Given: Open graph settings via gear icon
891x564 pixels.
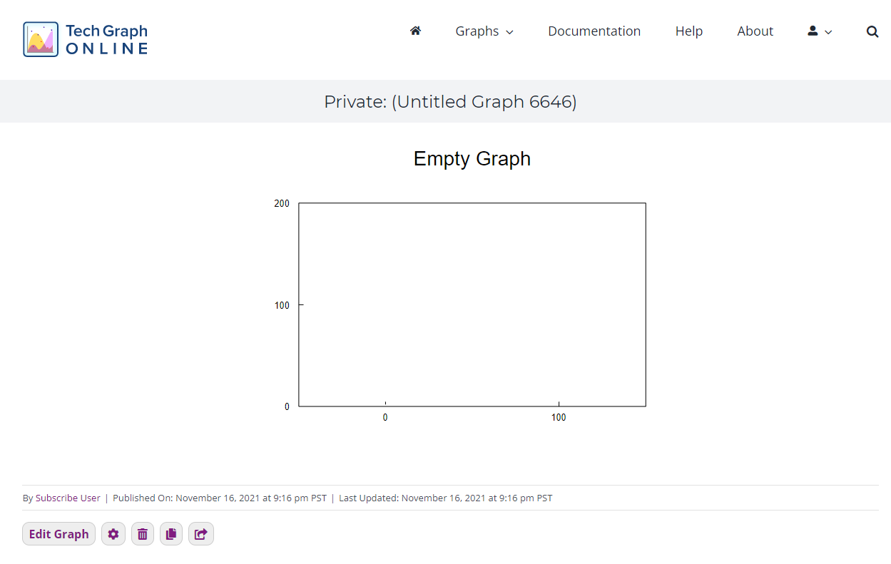Looking at the screenshot, I should click(113, 533).
